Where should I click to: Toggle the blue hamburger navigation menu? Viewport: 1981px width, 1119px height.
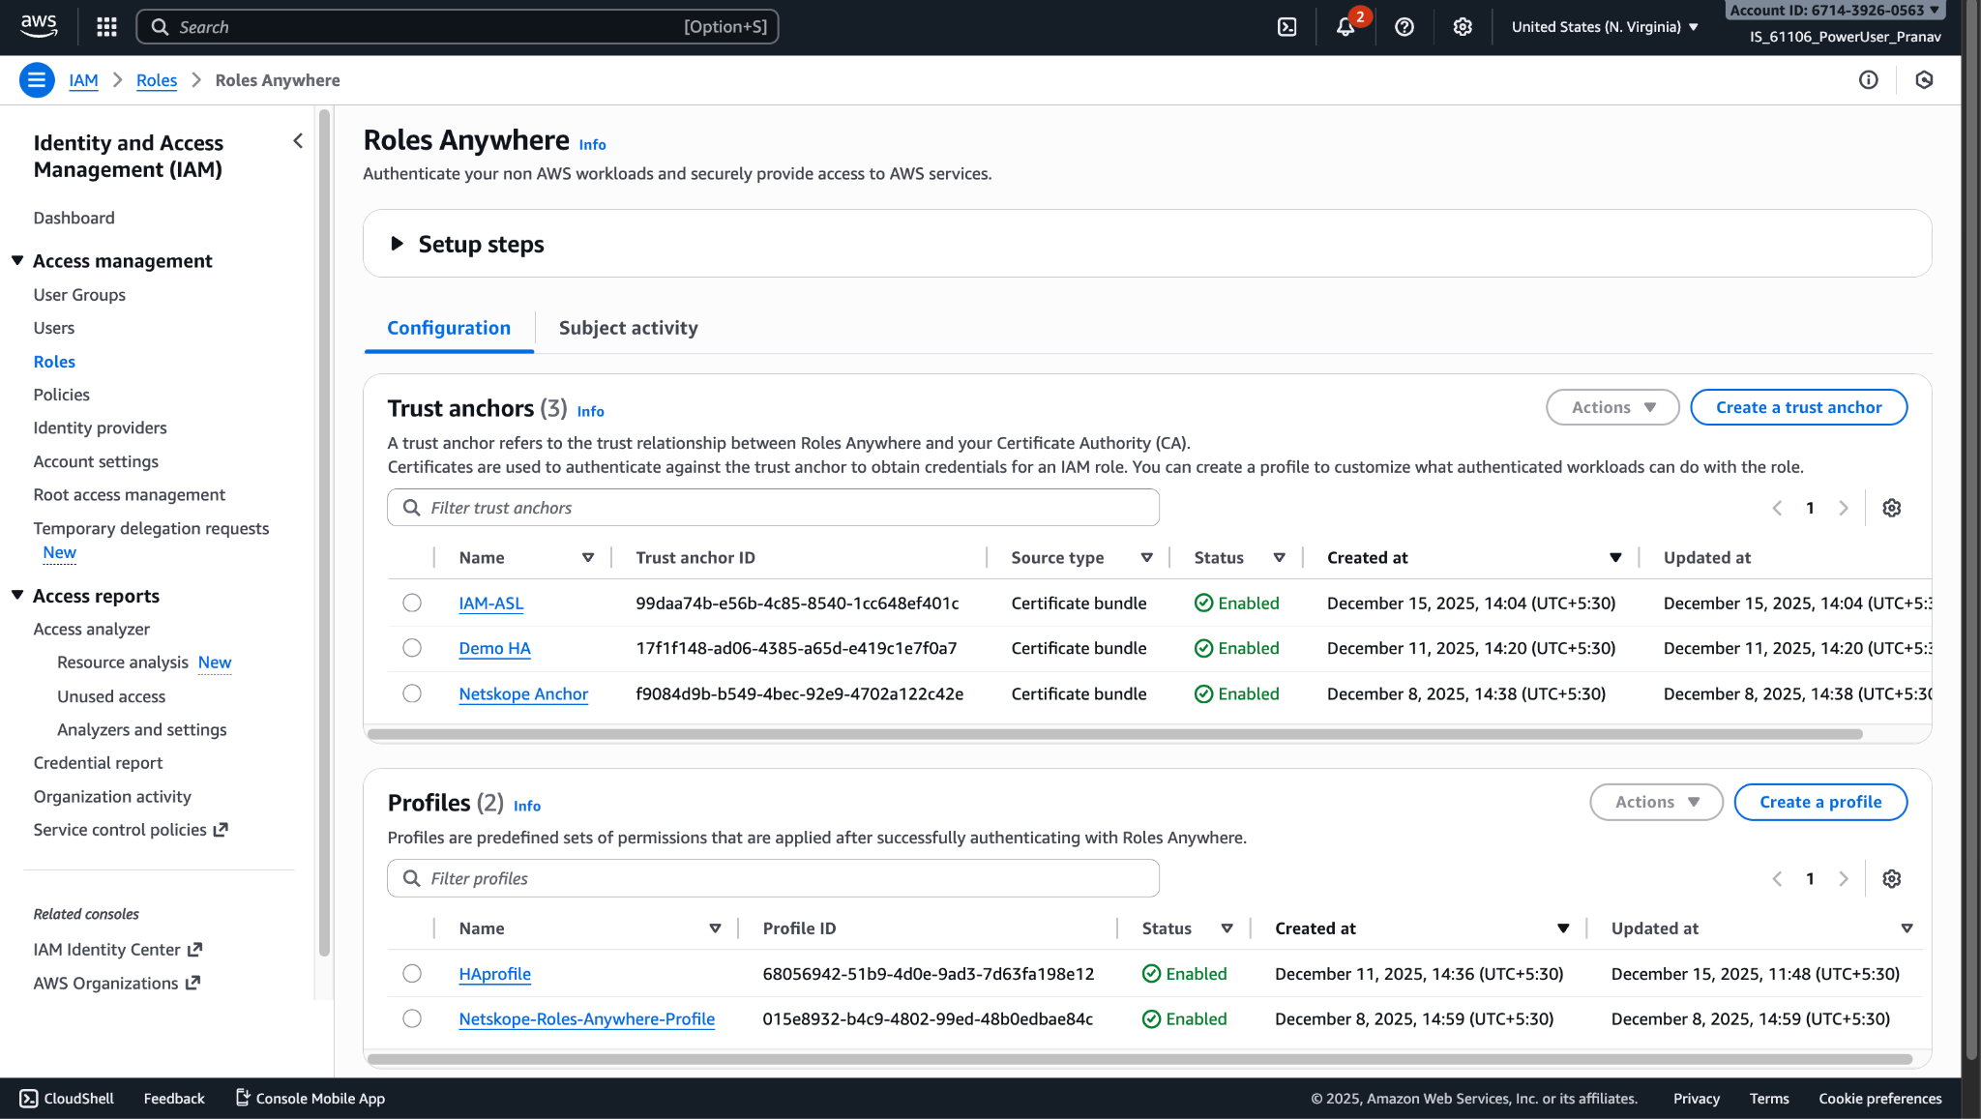(x=37, y=80)
